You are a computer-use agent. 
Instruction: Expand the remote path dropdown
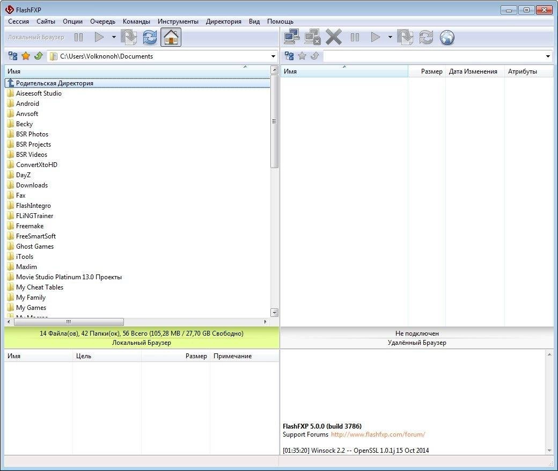548,56
